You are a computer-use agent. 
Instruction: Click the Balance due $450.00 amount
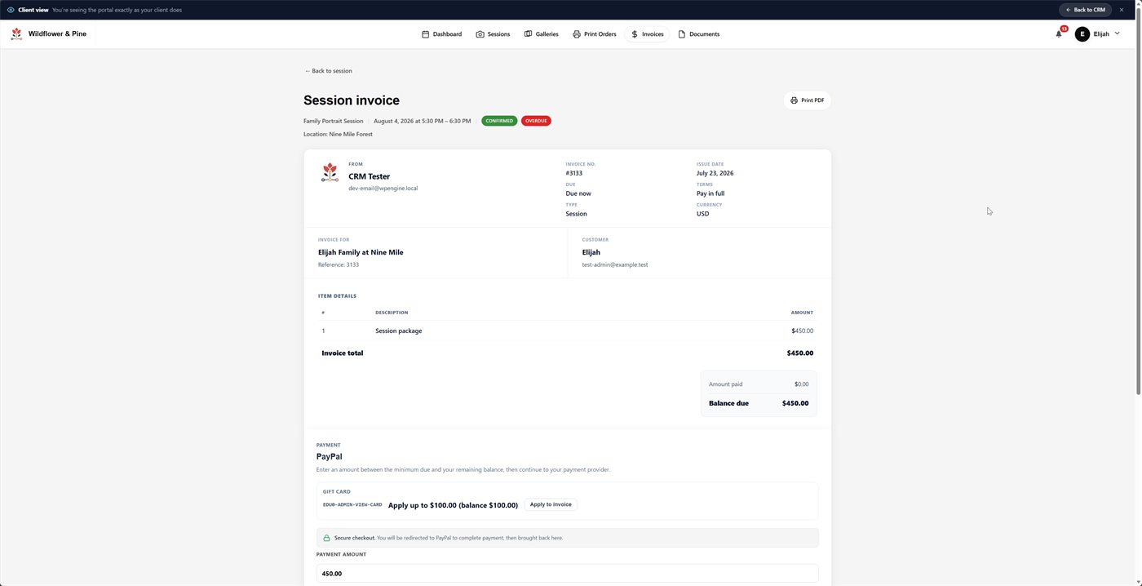pyautogui.click(x=795, y=403)
